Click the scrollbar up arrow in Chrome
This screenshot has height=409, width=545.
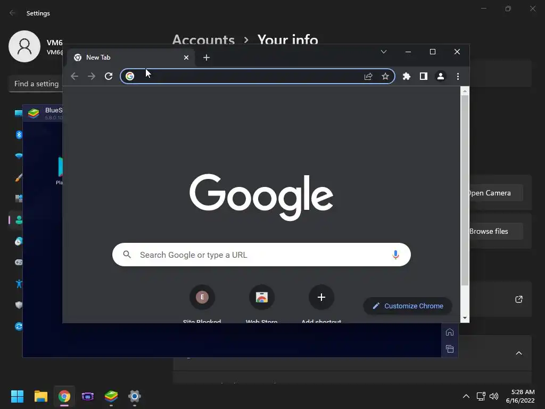465,91
